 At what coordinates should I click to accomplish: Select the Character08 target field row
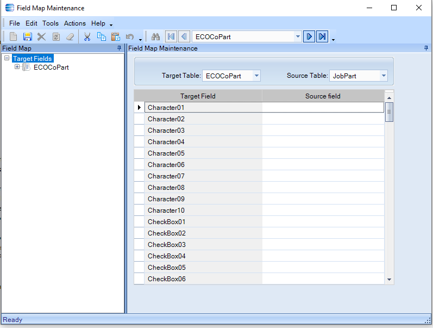[203, 188]
